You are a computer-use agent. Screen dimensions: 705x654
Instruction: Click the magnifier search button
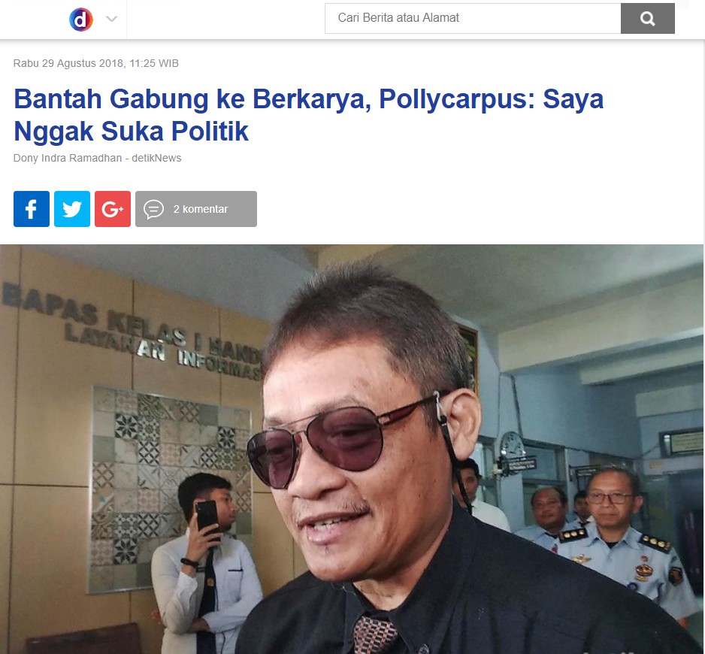(647, 18)
